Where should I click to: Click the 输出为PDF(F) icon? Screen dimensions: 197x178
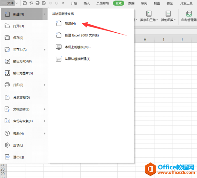(x=7, y=61)
